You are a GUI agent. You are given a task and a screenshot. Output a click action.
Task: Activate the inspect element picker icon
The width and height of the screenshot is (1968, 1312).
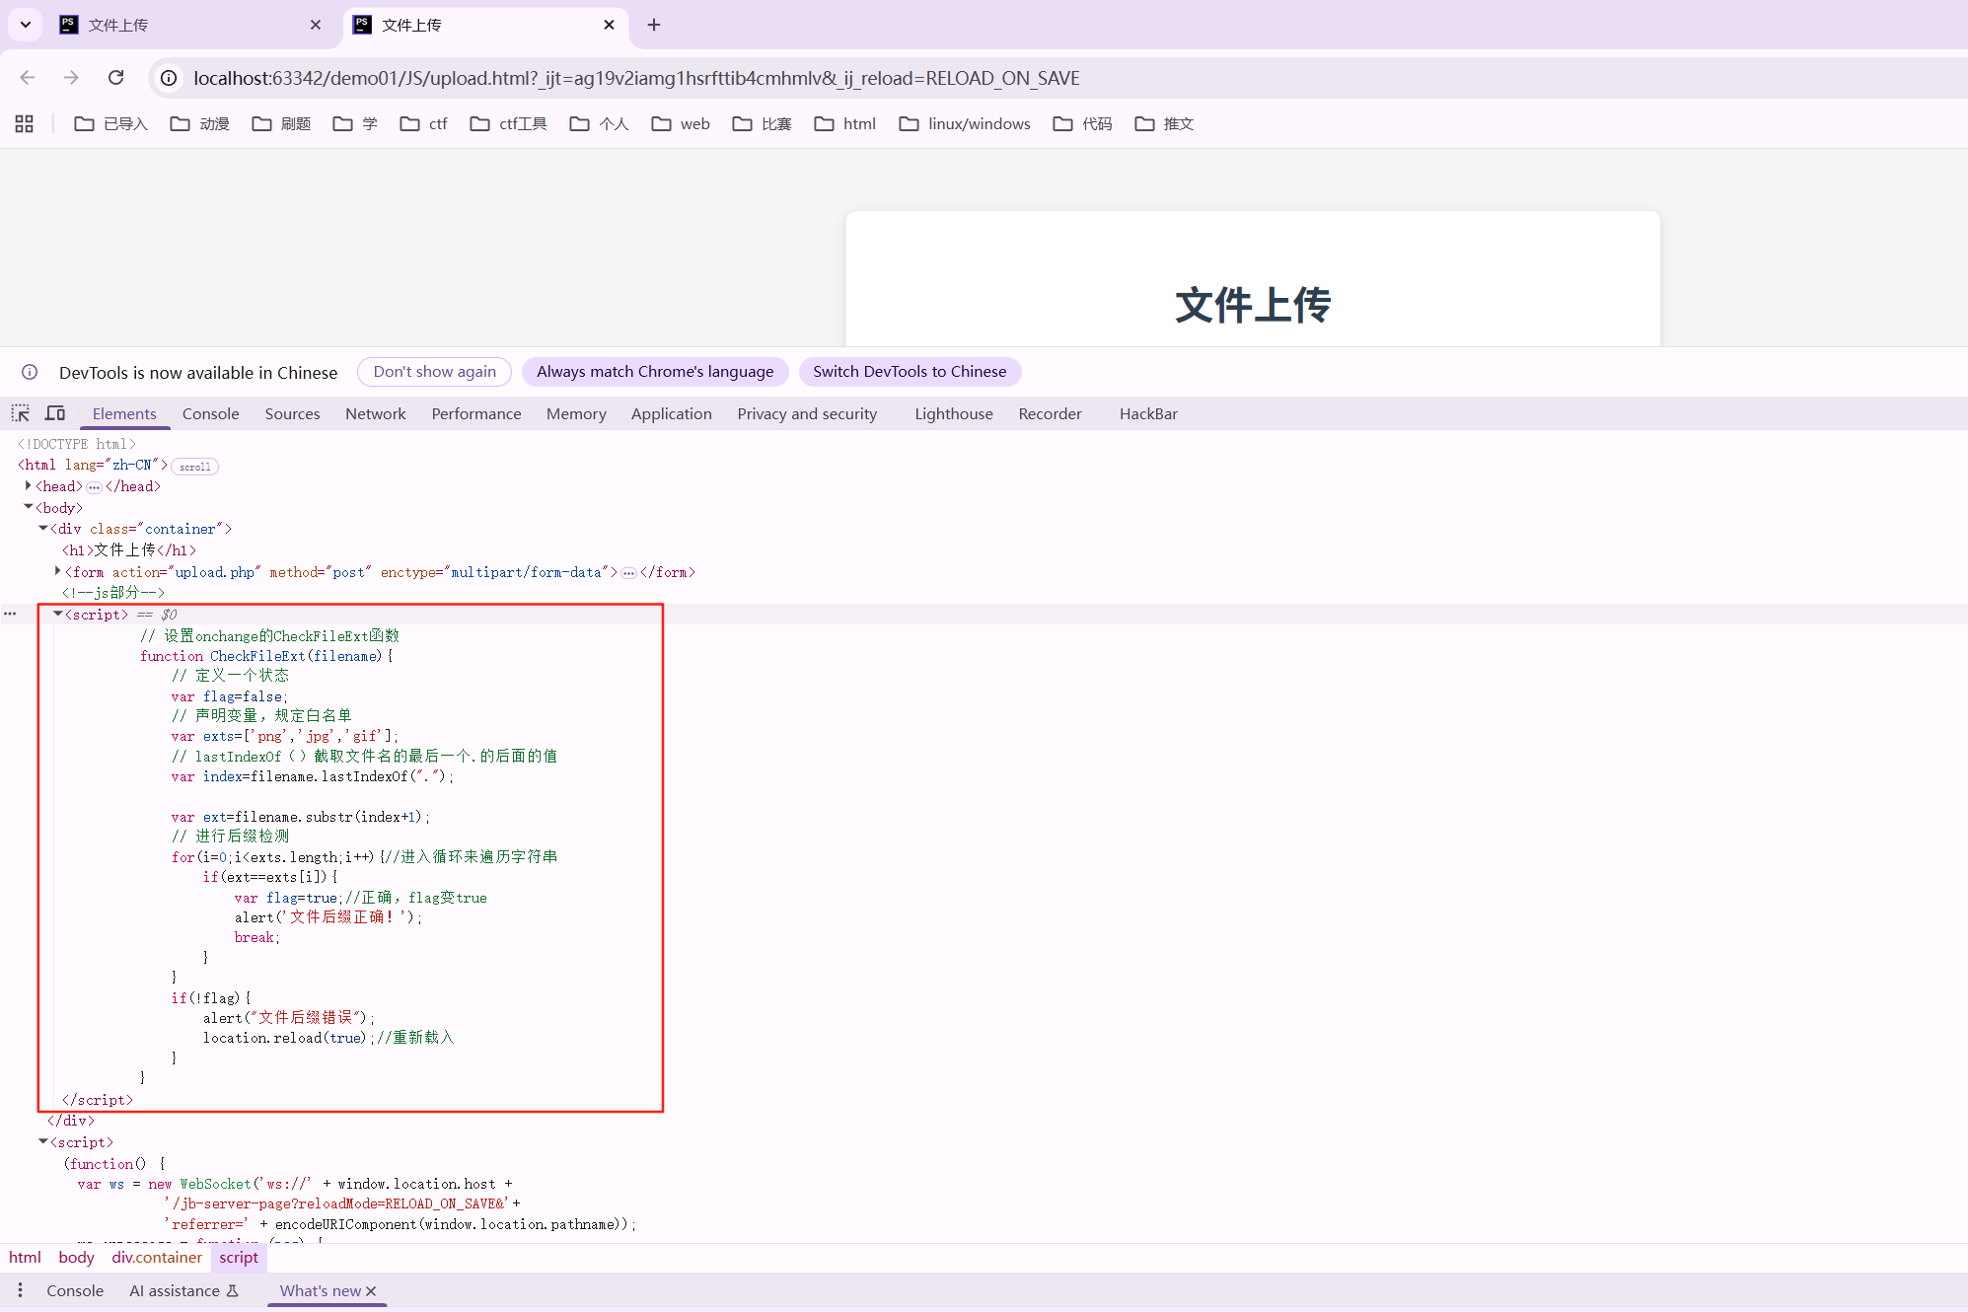(x=20, y=413)
